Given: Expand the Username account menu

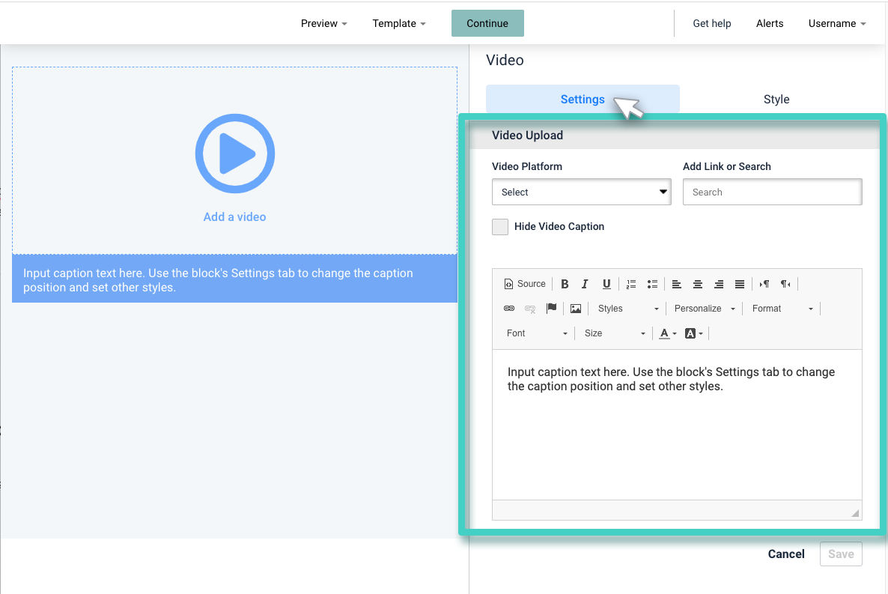Looking at the screenshot, I should 837,23.
